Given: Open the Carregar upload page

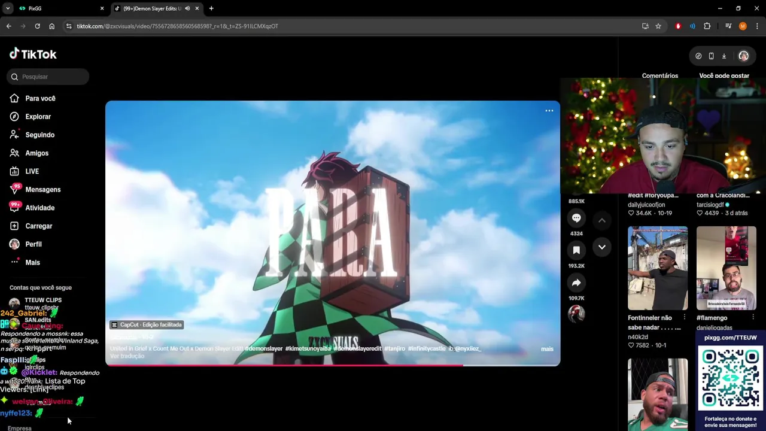Looking at the screenshot, I should click(38, 226).
